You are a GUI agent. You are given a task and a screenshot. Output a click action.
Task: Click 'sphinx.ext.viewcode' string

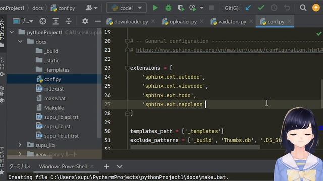tap(174, 86)
